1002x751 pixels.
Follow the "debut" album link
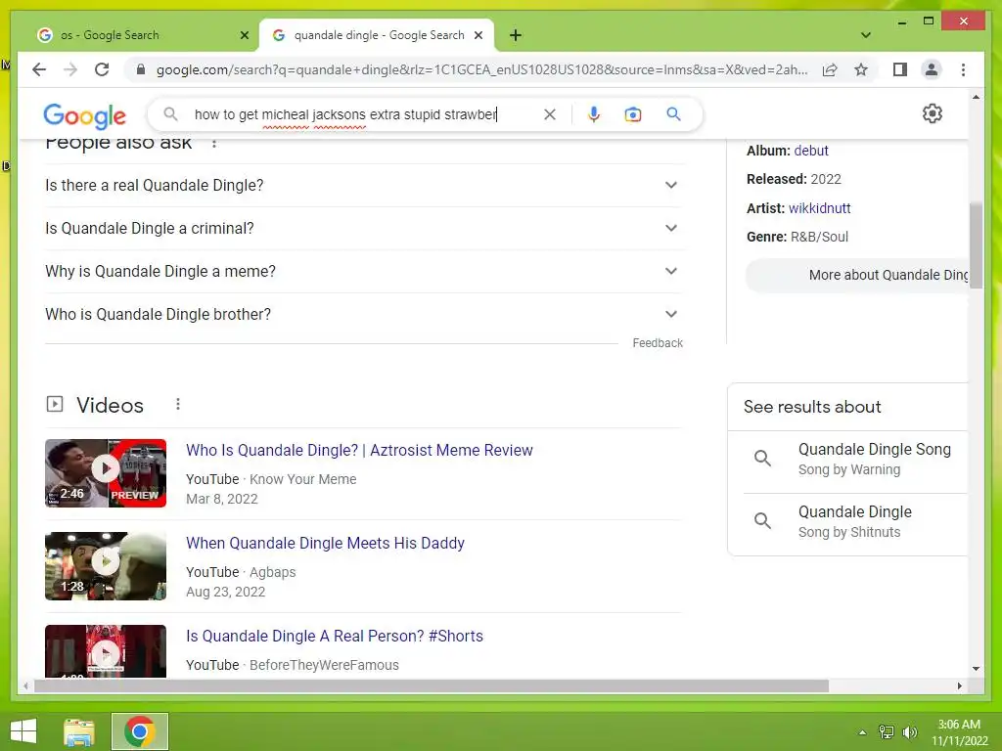pyautogui.click(x=811, y=151)
